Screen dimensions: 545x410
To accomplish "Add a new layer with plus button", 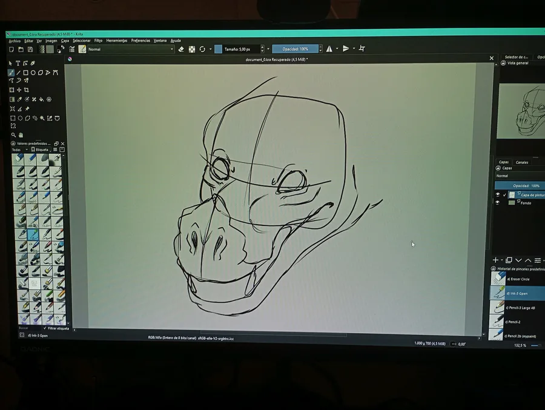I will click(x=495, y=260).
